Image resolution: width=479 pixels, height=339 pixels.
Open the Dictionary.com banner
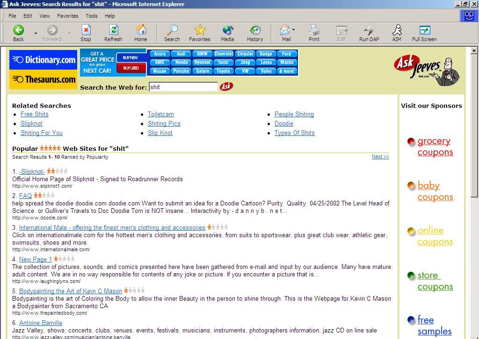(44, 60)
